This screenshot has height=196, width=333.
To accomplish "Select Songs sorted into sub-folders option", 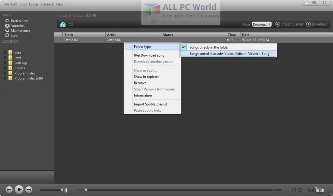I will point(229,54).
